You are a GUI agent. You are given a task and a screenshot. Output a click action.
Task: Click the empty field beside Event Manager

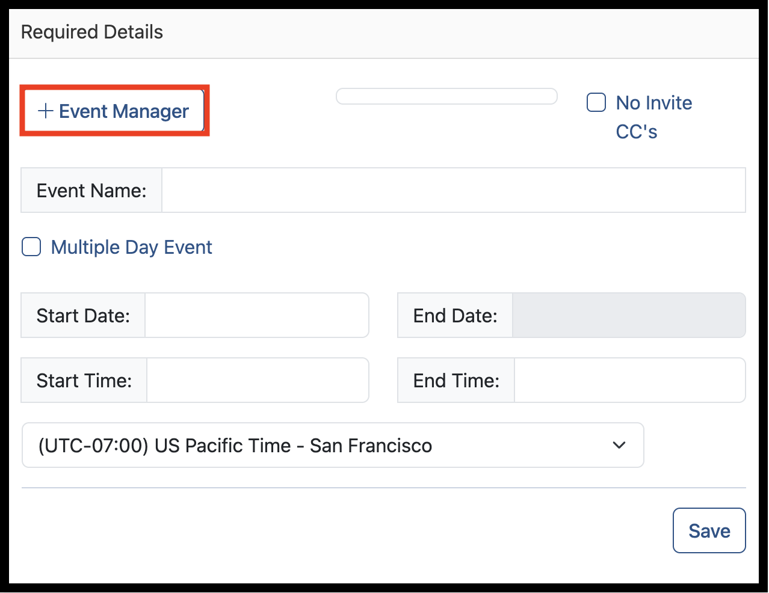446,96
